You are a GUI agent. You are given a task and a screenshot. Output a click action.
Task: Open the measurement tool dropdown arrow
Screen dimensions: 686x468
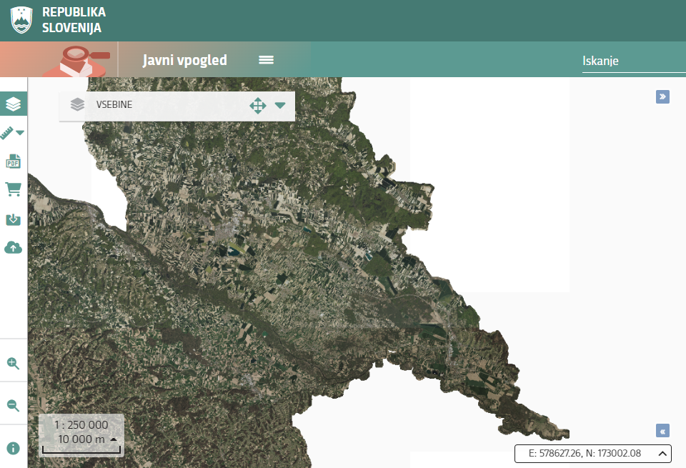click(x=21, y=133)
